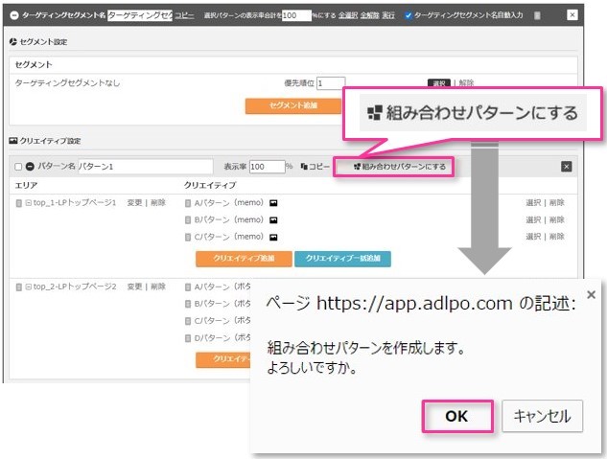
Task: Collapse the top_2-LPトップページ2 area tree
Action: (29, 287)
